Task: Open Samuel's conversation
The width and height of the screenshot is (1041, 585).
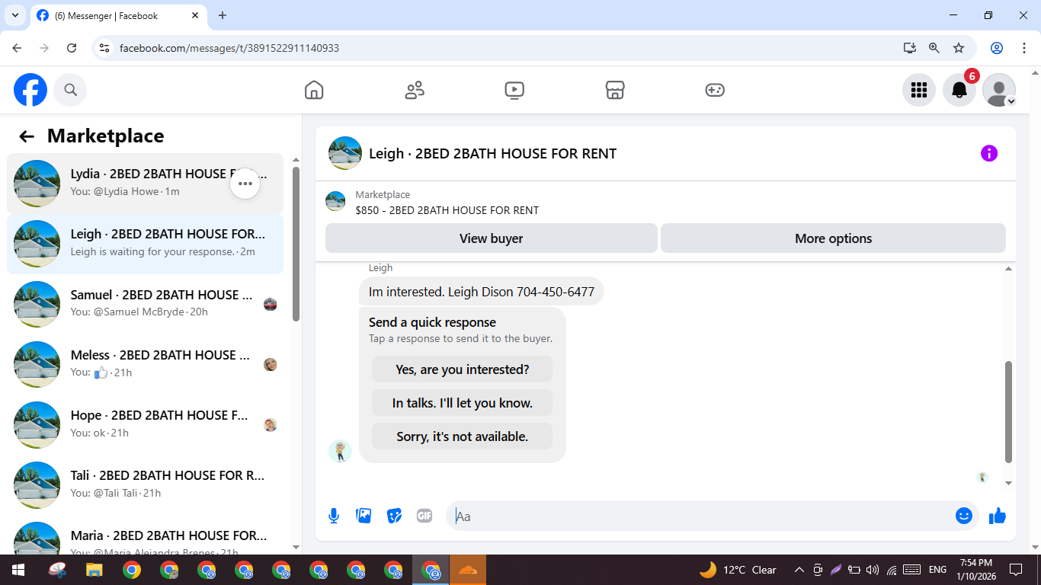Action: point(145,304)
